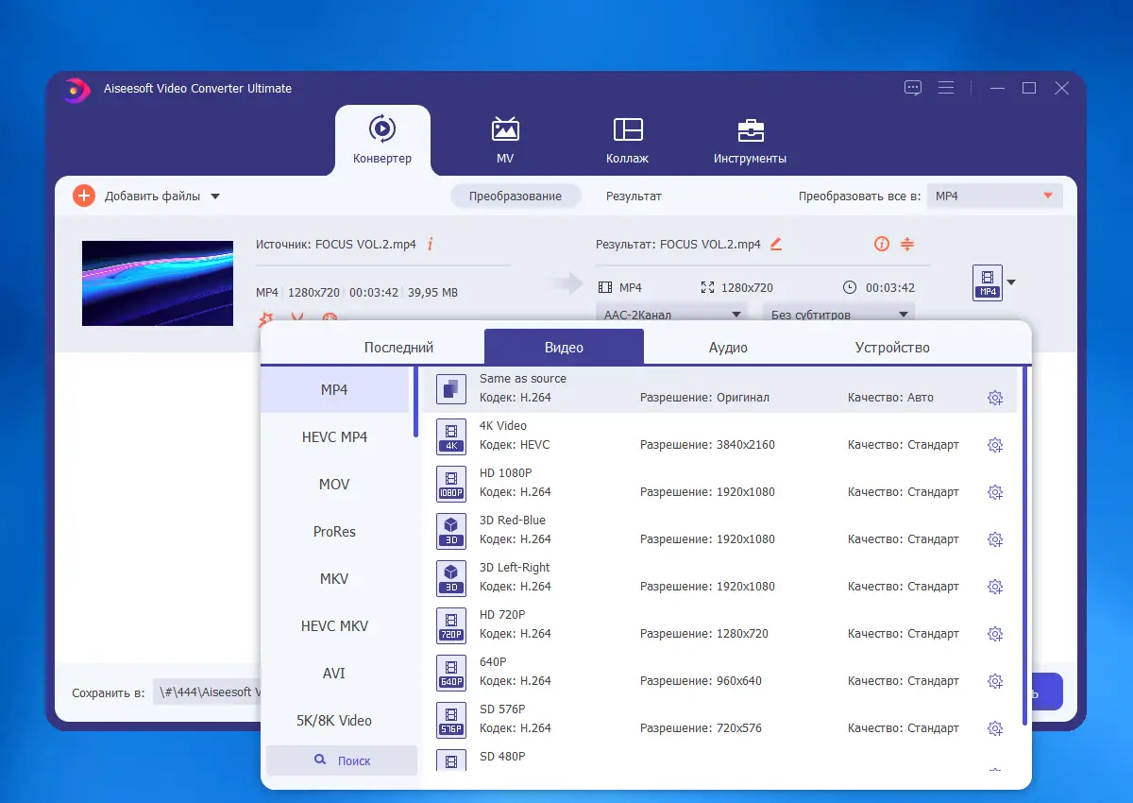Choose the 3D Red-Blue preset icon
1133x803 pixels.
[451, 531]
